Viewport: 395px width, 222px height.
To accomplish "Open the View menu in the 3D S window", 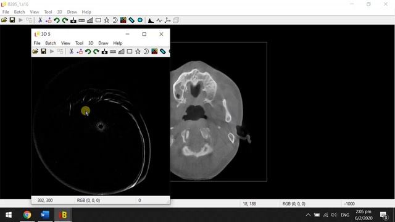I will pos(66,43).
